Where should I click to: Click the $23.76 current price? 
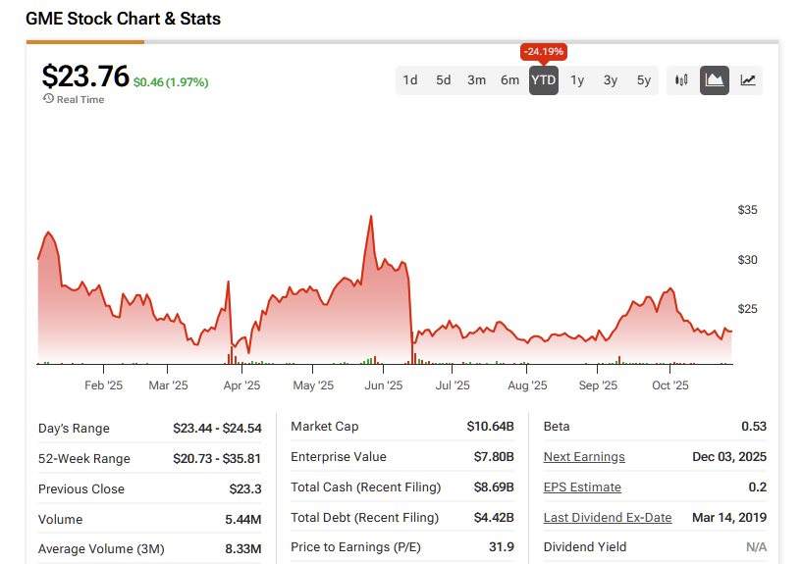click(84, 77)
